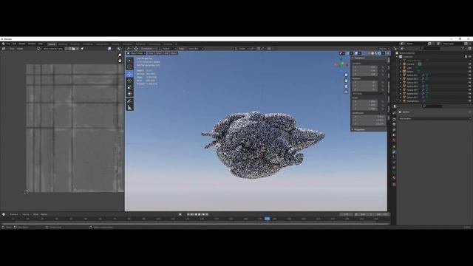Hide the Light object in outliner
Viewport: 473px width, 266px height.
point(470,68)
